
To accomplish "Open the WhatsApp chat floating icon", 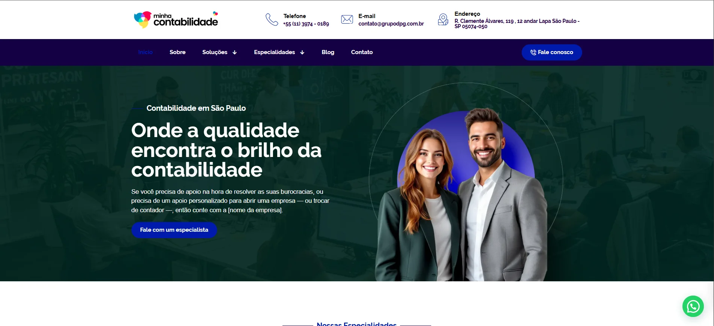I will pyautogui.click(x=693, y=306).
